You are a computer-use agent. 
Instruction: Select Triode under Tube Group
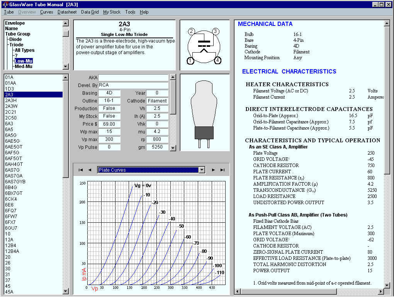(x=16, y=45)
